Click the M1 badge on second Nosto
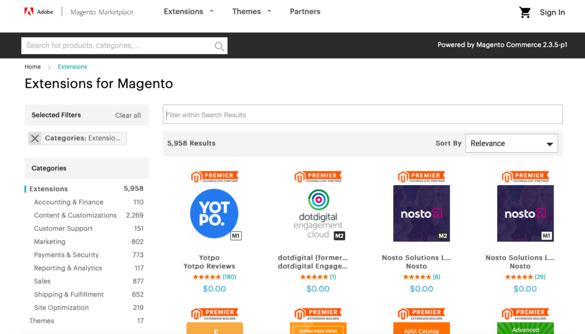585x334 pixels. [547, 236]
